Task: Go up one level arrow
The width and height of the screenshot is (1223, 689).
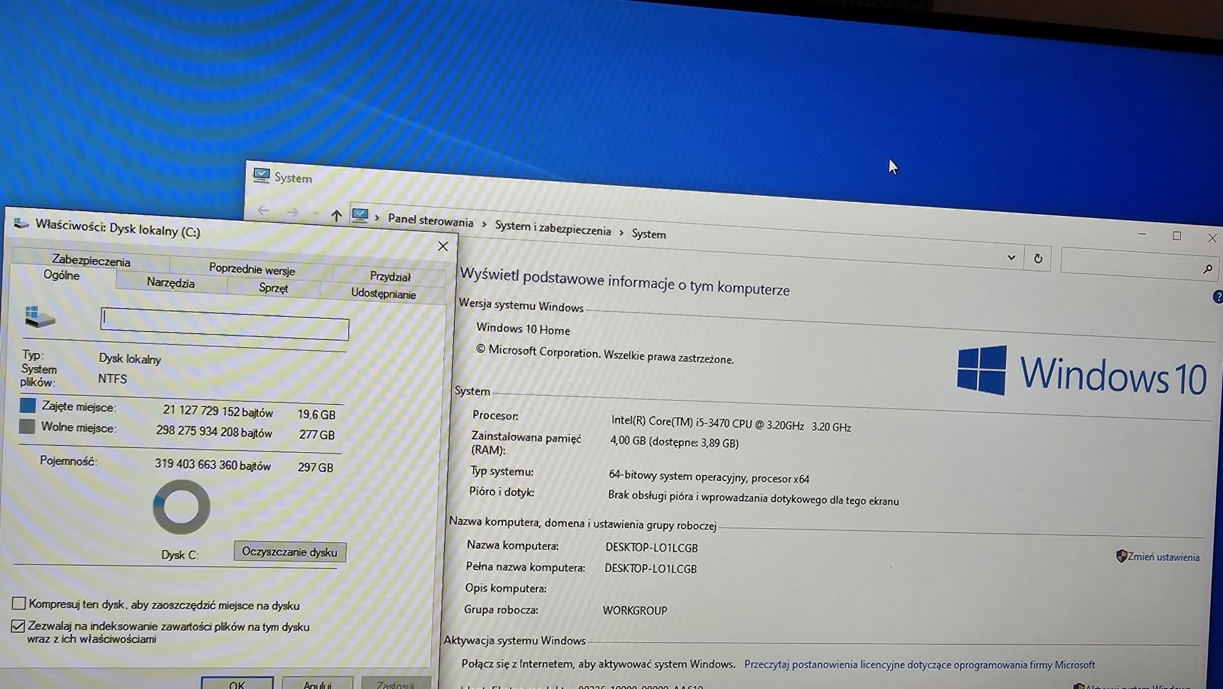Action: click(x=336, y=215)
